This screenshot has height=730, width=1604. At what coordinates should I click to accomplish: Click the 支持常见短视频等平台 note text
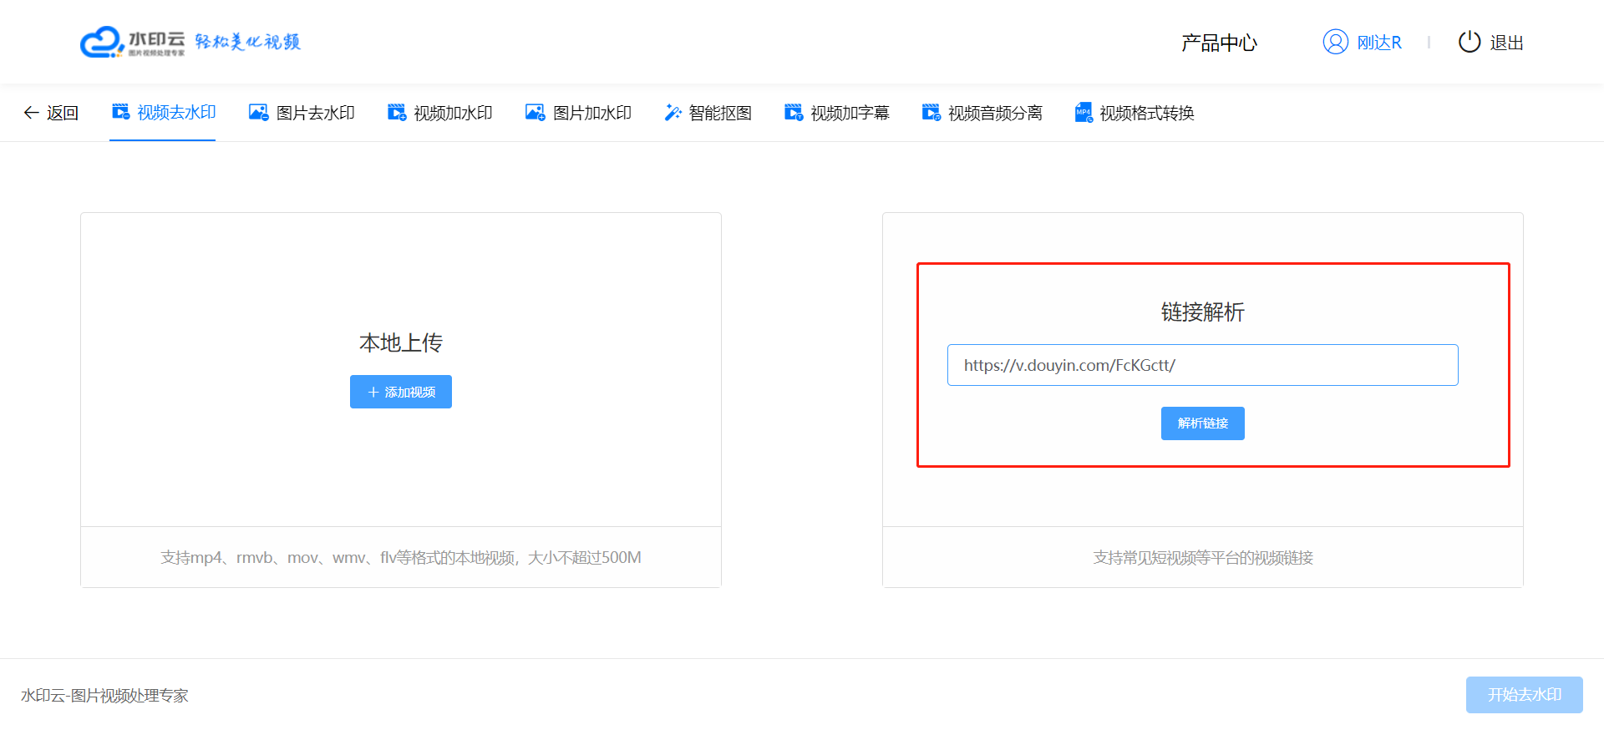1203,557
